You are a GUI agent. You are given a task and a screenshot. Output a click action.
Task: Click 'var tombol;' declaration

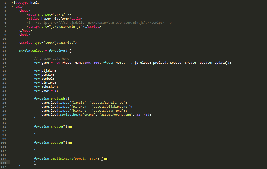44,79
